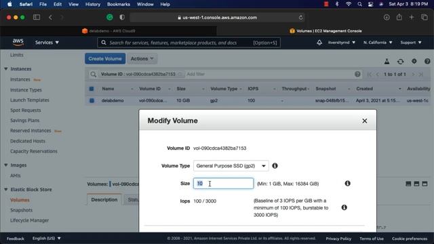Screen dimensions: 434x244
Task: Open Spotlight search in menu bar
Action: pos(359,4)
